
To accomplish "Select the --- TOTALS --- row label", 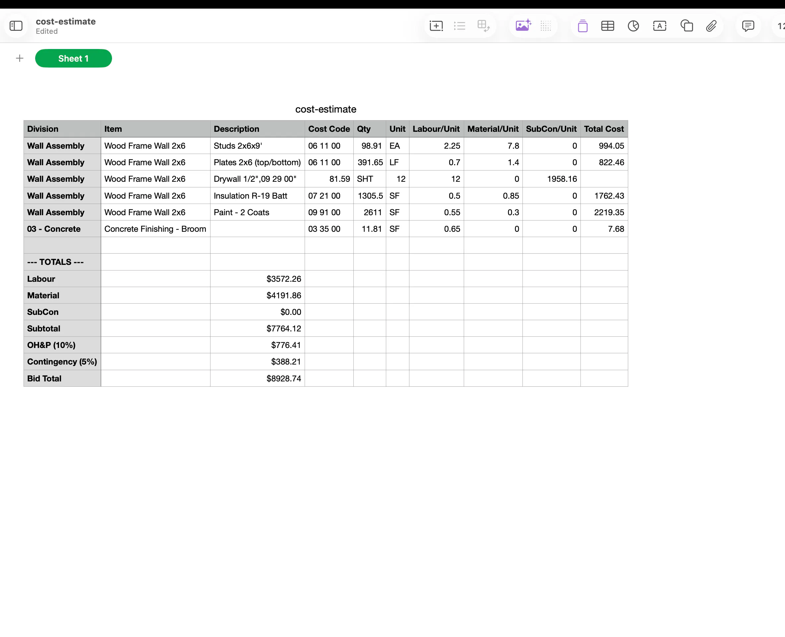I will pyautogui.click(x=62, y=262).
